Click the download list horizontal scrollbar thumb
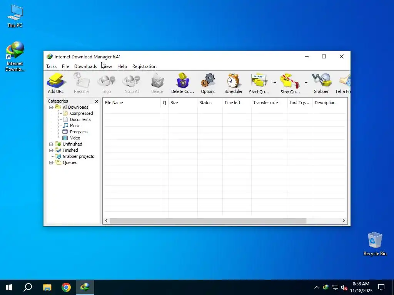The width and height of the screenshot is (394, 295). point(208,221)
